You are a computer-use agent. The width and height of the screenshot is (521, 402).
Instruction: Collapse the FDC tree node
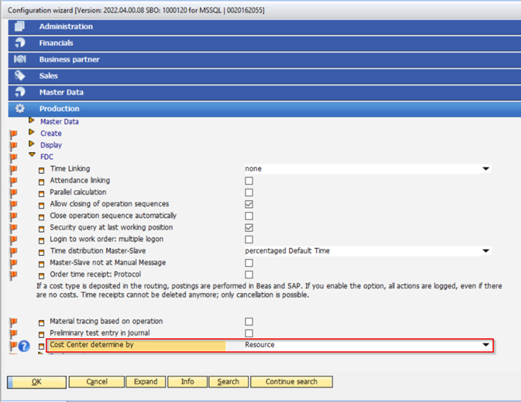(x=31, y=156)
